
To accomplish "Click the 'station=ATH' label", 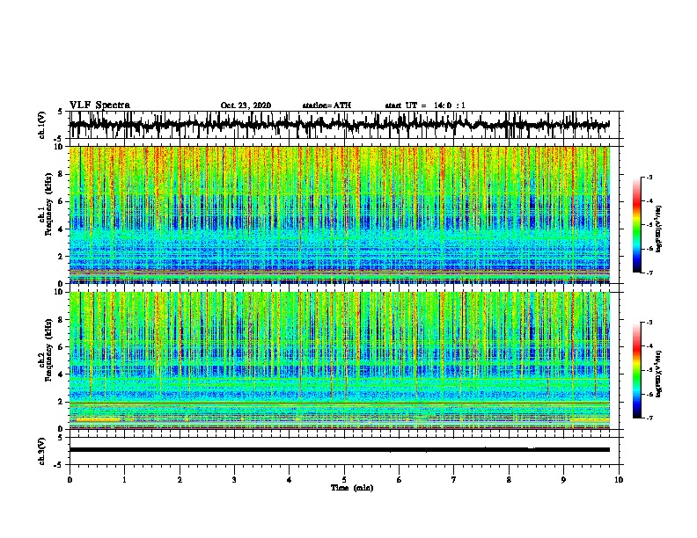I will tap(326, 105).
